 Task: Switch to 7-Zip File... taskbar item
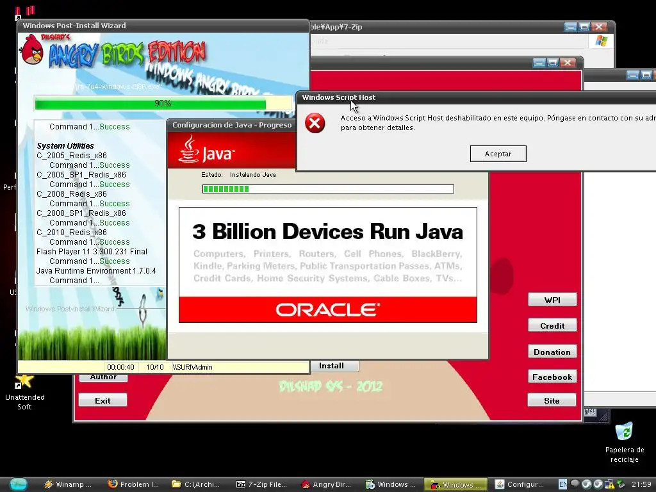tap(261, 484)
